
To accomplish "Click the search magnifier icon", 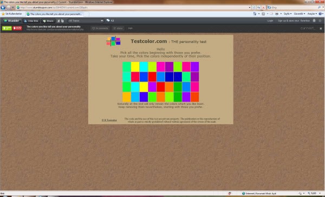I will pyautogui.click(x=319, y=8).
